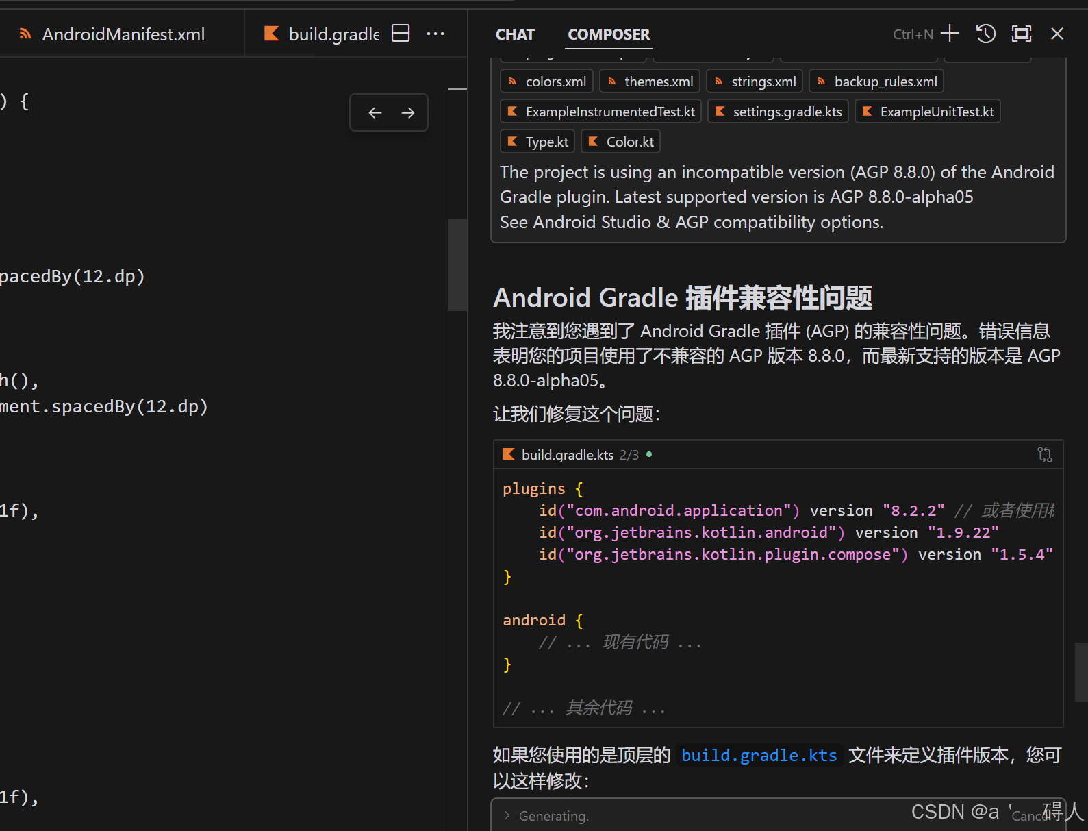Screen dimensions: 1088x831
Task: Open the backup_rules.xml file chip
Action: [x=876, y=82]
